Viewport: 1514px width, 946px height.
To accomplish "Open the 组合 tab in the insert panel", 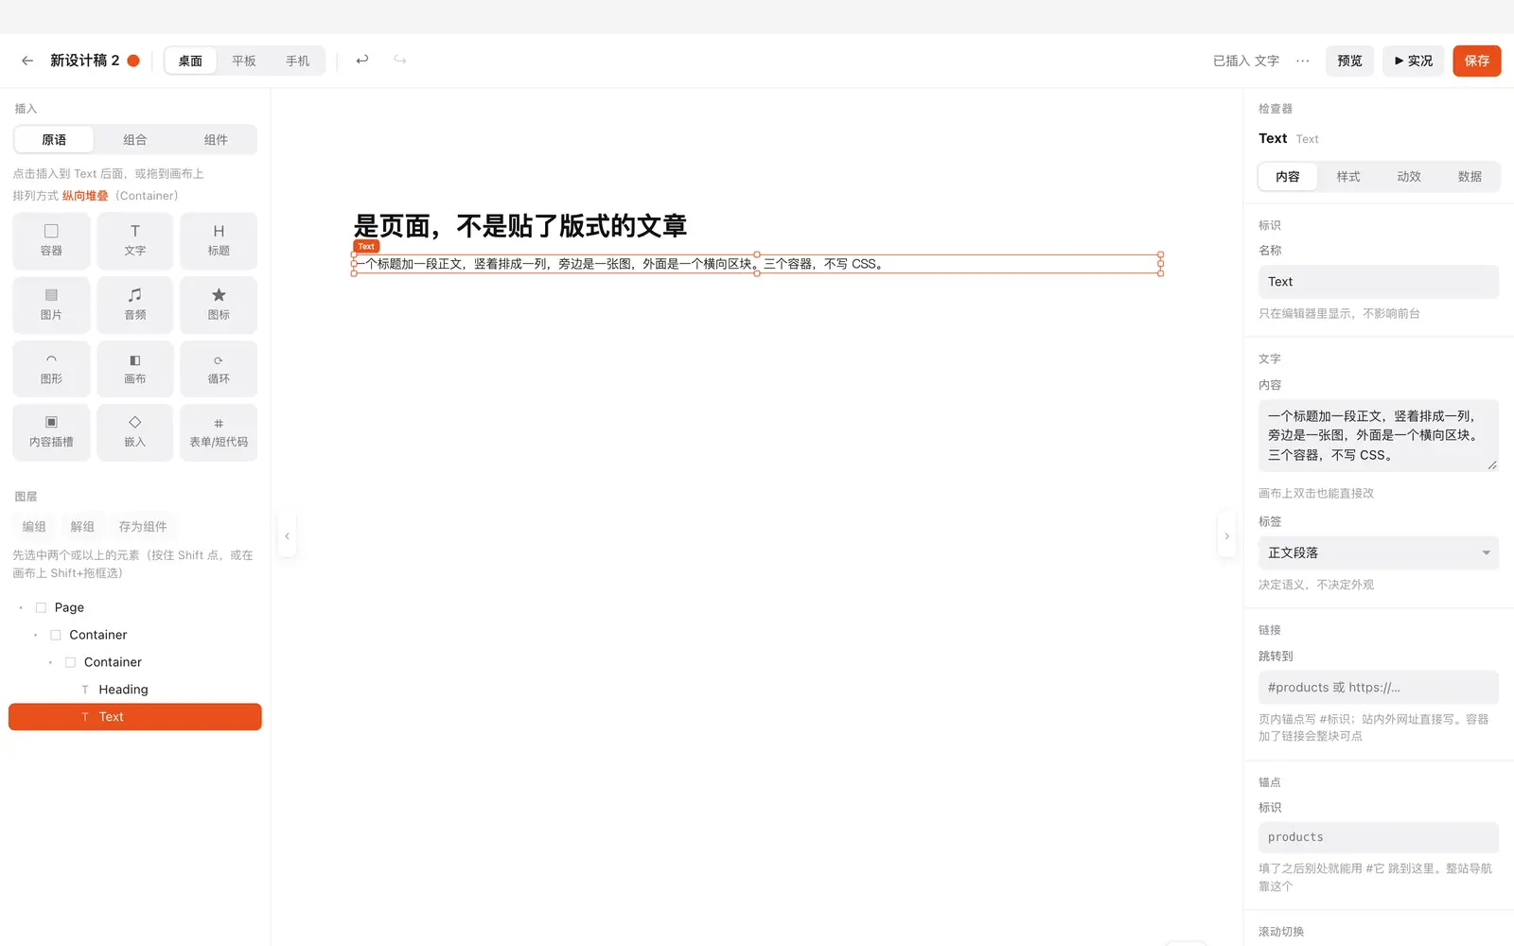I will tap(135, 140).
